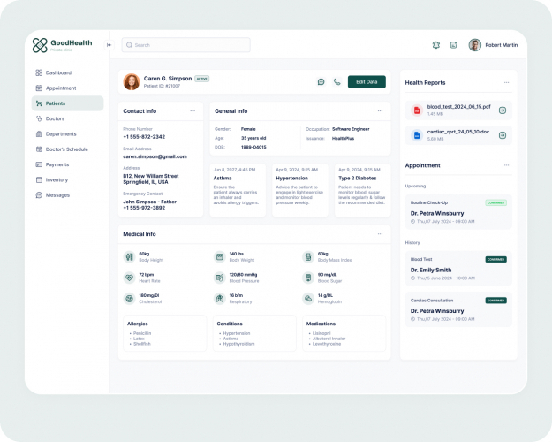
Task: Open Cardiac Consultation appointment card
Action: [458, 309]
